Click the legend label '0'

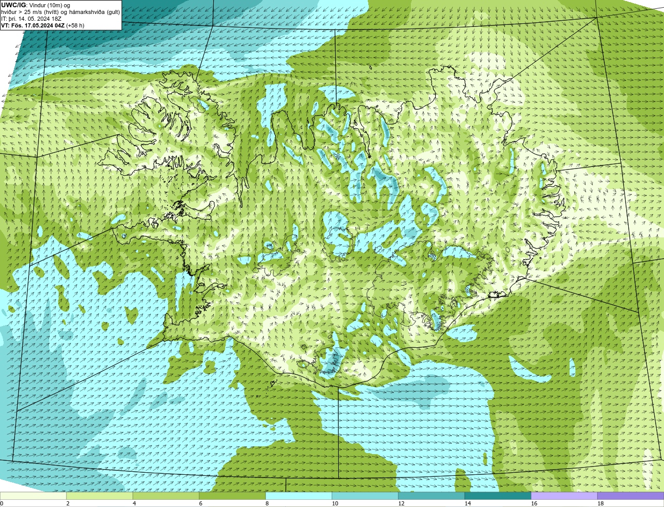pos(2,503)
